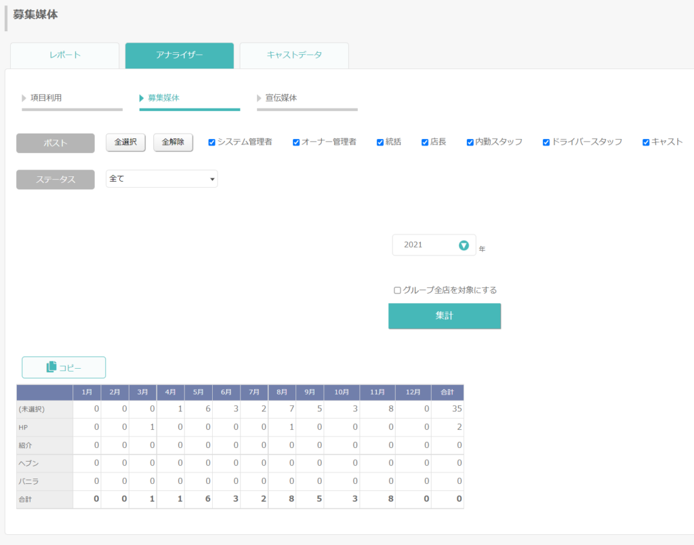694x545 pixels.
Task: Open the キャストデータ tab
Action: tap(294, 56)
